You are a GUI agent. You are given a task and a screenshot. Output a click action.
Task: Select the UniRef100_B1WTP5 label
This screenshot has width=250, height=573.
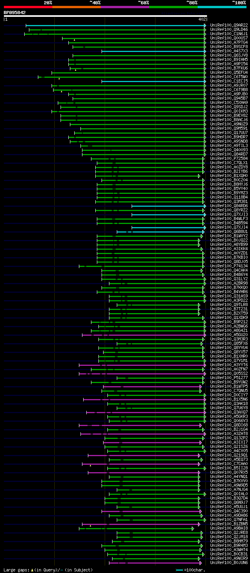[x=229, y=386]
